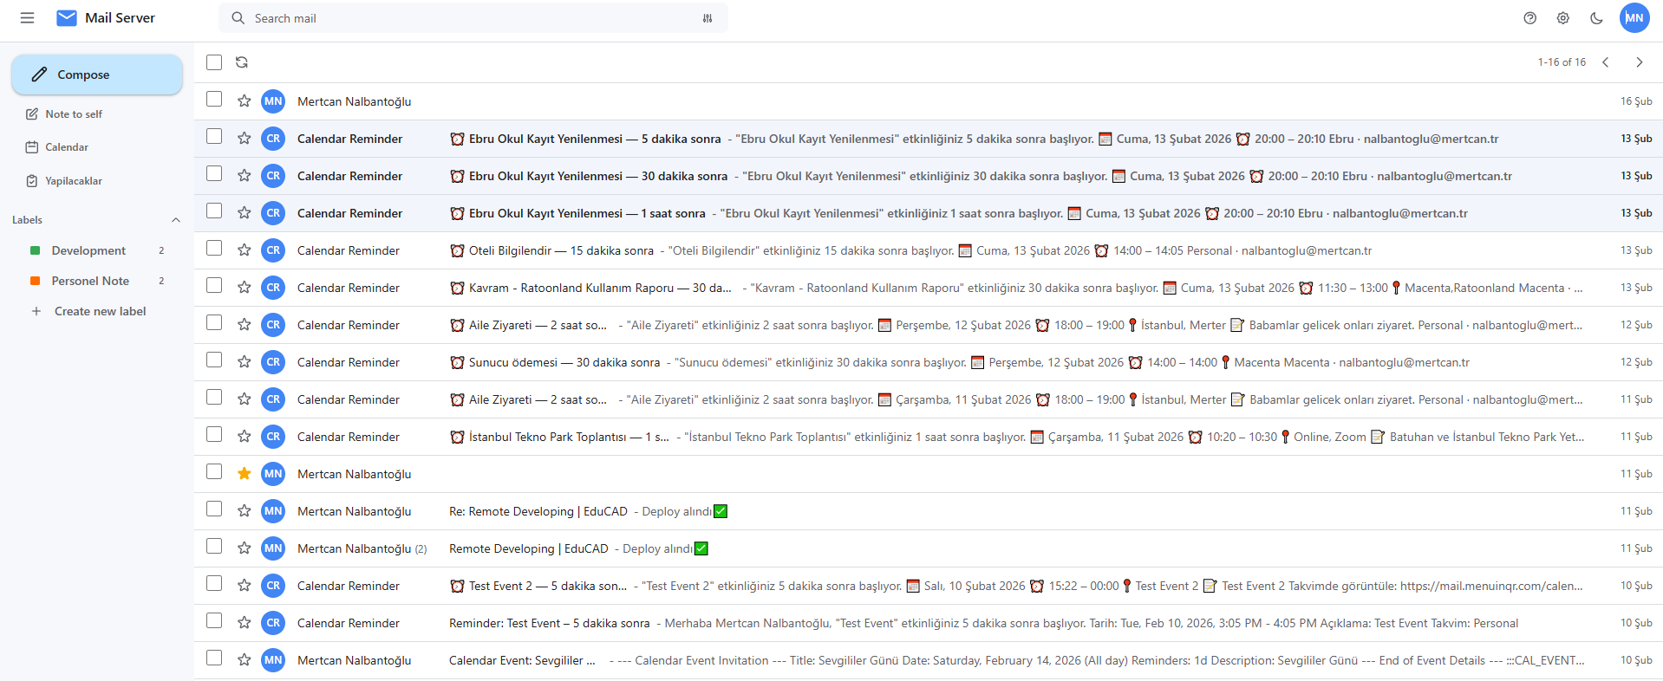Click MN avatar of 16 Şub mail
Viewport: 1663px width, 681px height.
[273, 101]
